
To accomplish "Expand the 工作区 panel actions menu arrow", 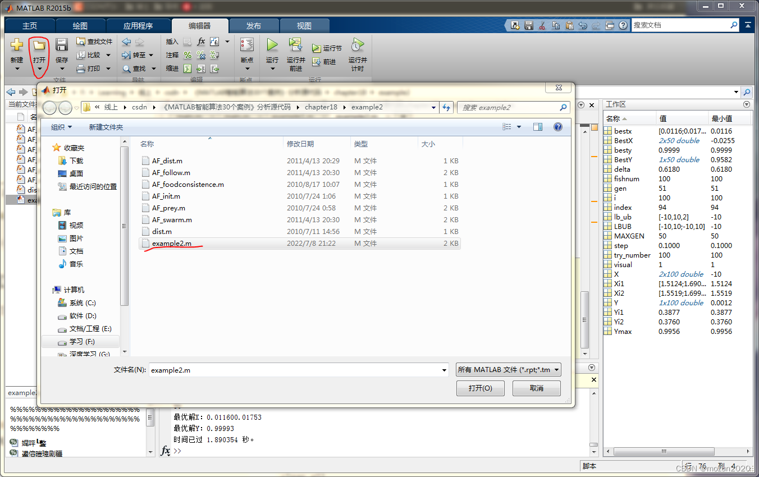I will (747, 104).
